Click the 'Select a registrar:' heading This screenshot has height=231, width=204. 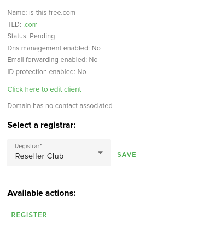(x=42, y=125)
